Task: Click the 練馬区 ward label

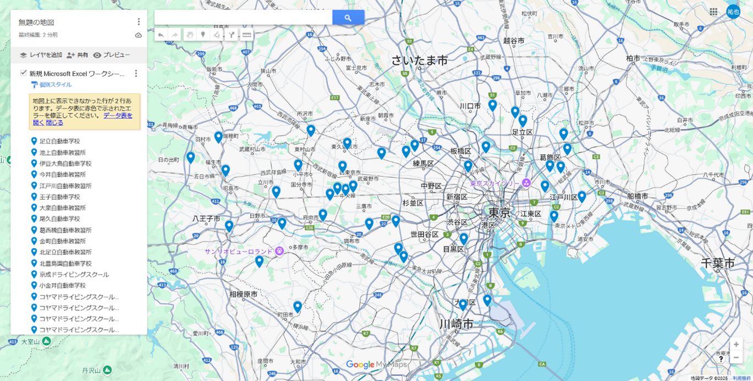Action: [x=424, y=163]
